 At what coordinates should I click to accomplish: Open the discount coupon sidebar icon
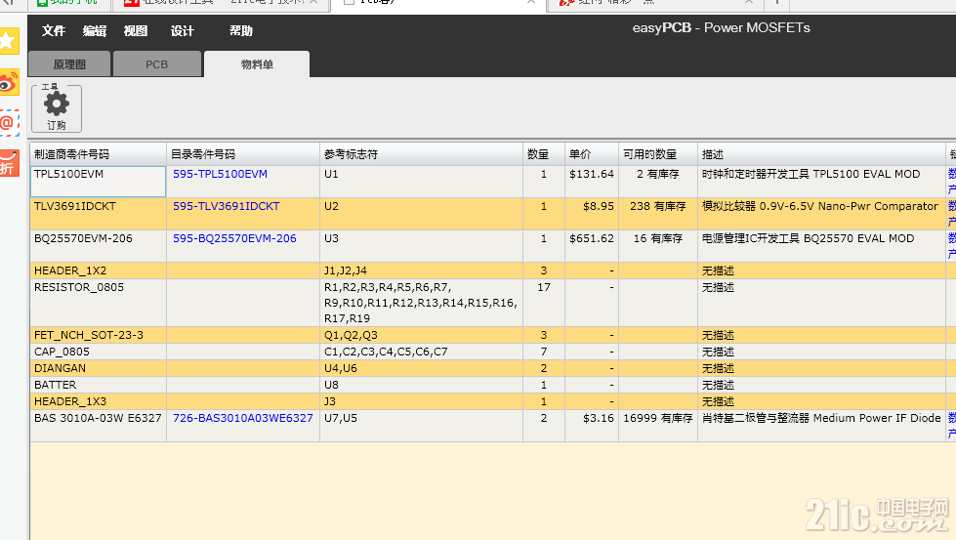click(x=9, y=163)
